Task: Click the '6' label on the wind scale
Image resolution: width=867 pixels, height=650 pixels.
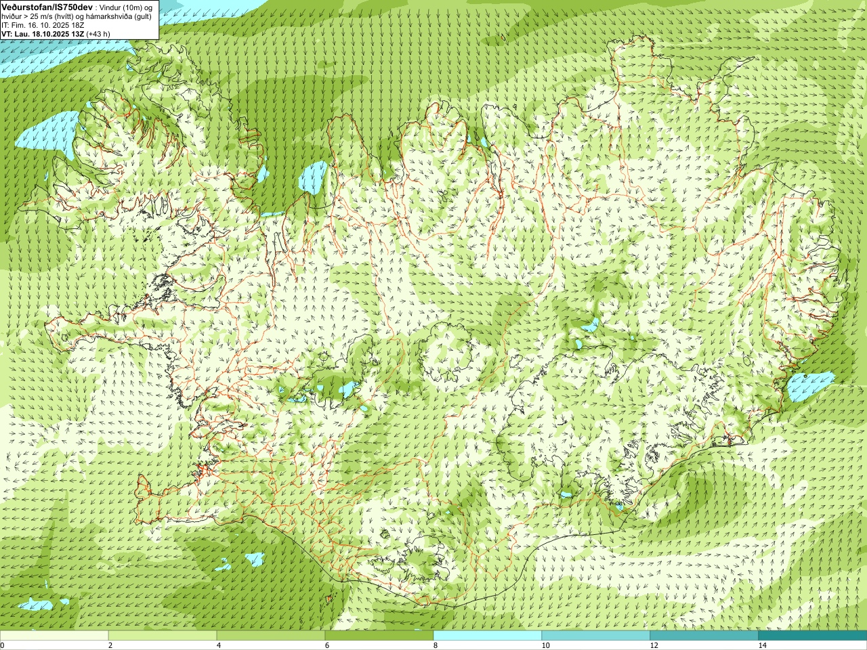Action: [327, 645]
